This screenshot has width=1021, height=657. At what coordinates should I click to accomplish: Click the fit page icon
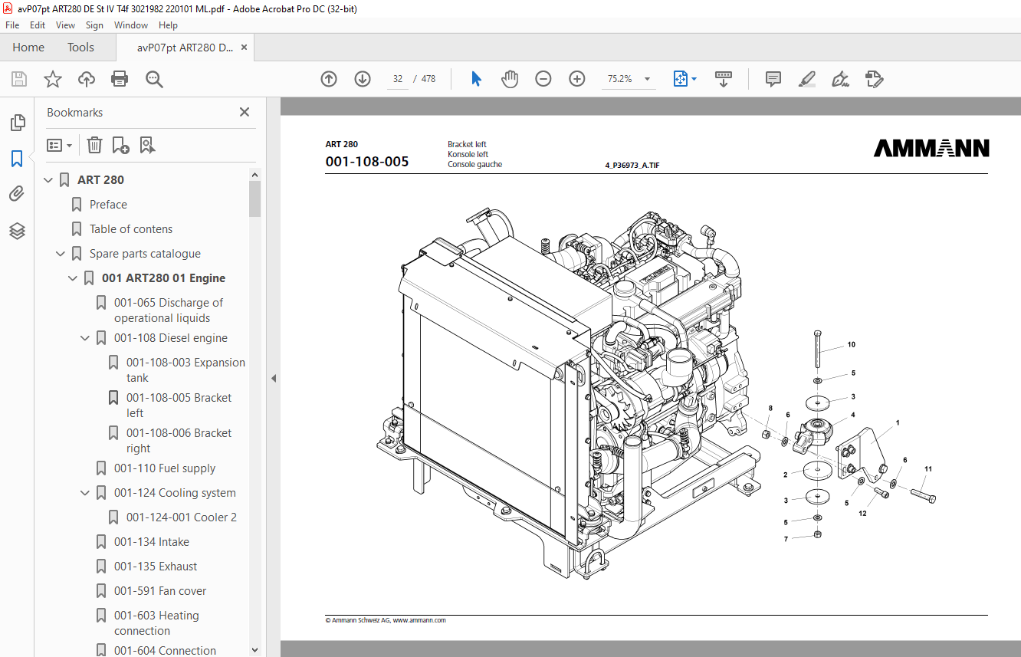[680, 79]
